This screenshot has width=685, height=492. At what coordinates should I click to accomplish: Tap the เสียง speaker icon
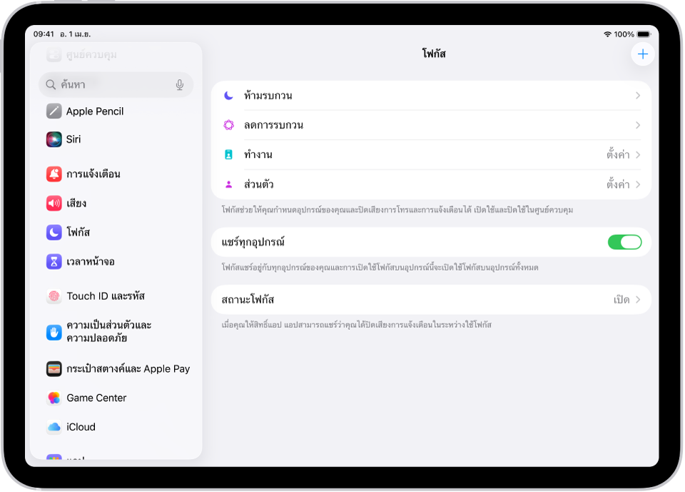point(54,204)
